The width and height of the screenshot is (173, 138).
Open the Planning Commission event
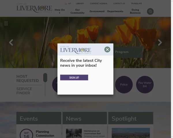[x=45, y=134]
